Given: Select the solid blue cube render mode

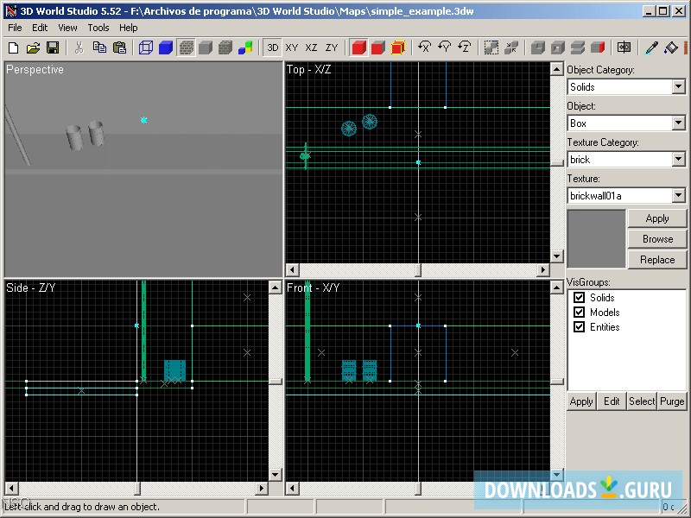Looking at the screenshot, I should [166, 47].
